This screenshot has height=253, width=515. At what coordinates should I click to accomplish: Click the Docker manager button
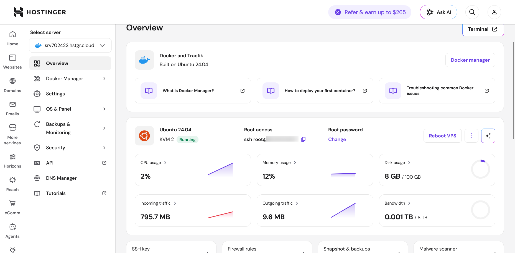pos(470,60)
